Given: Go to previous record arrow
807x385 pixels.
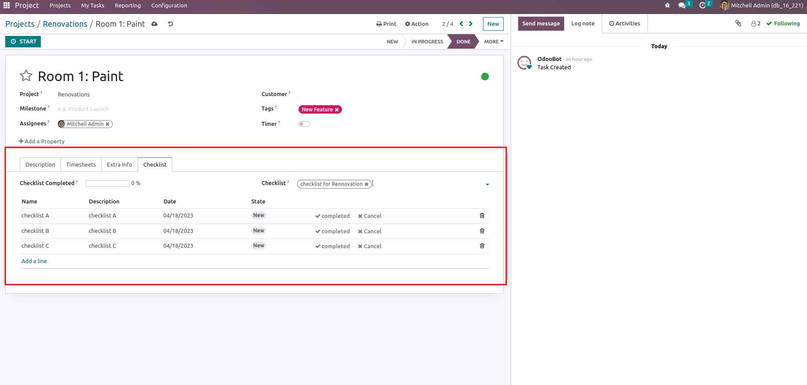Looking at the screenshot, I should pos(461,24).
